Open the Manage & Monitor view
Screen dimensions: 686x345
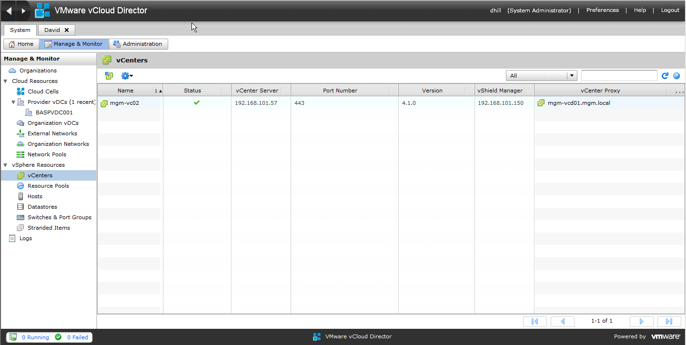pos(74,44)
